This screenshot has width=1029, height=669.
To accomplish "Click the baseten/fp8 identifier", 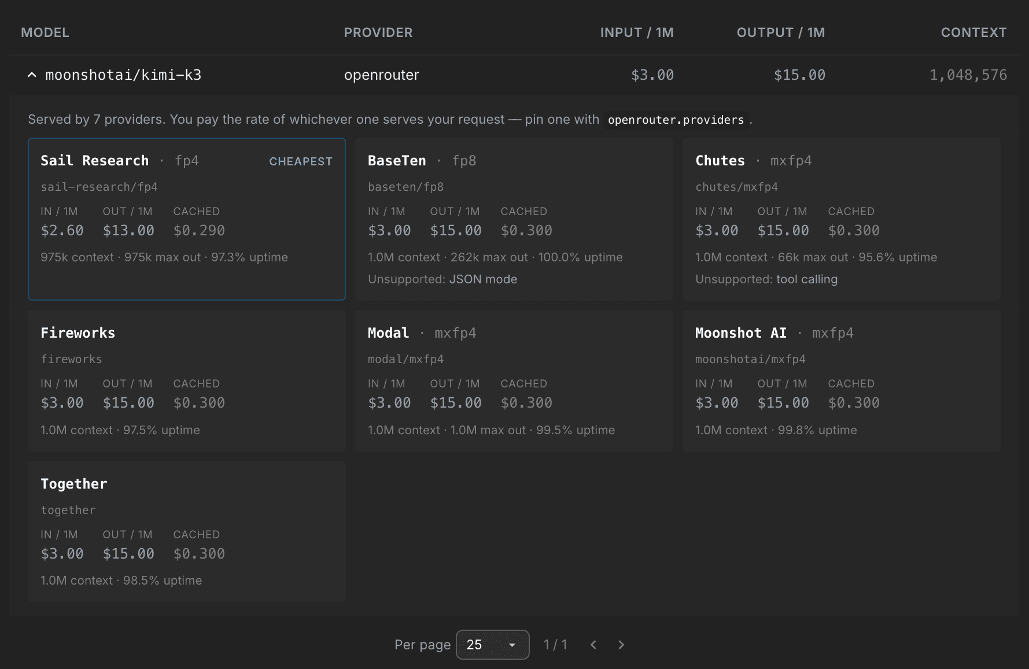I will pos(406,187).
